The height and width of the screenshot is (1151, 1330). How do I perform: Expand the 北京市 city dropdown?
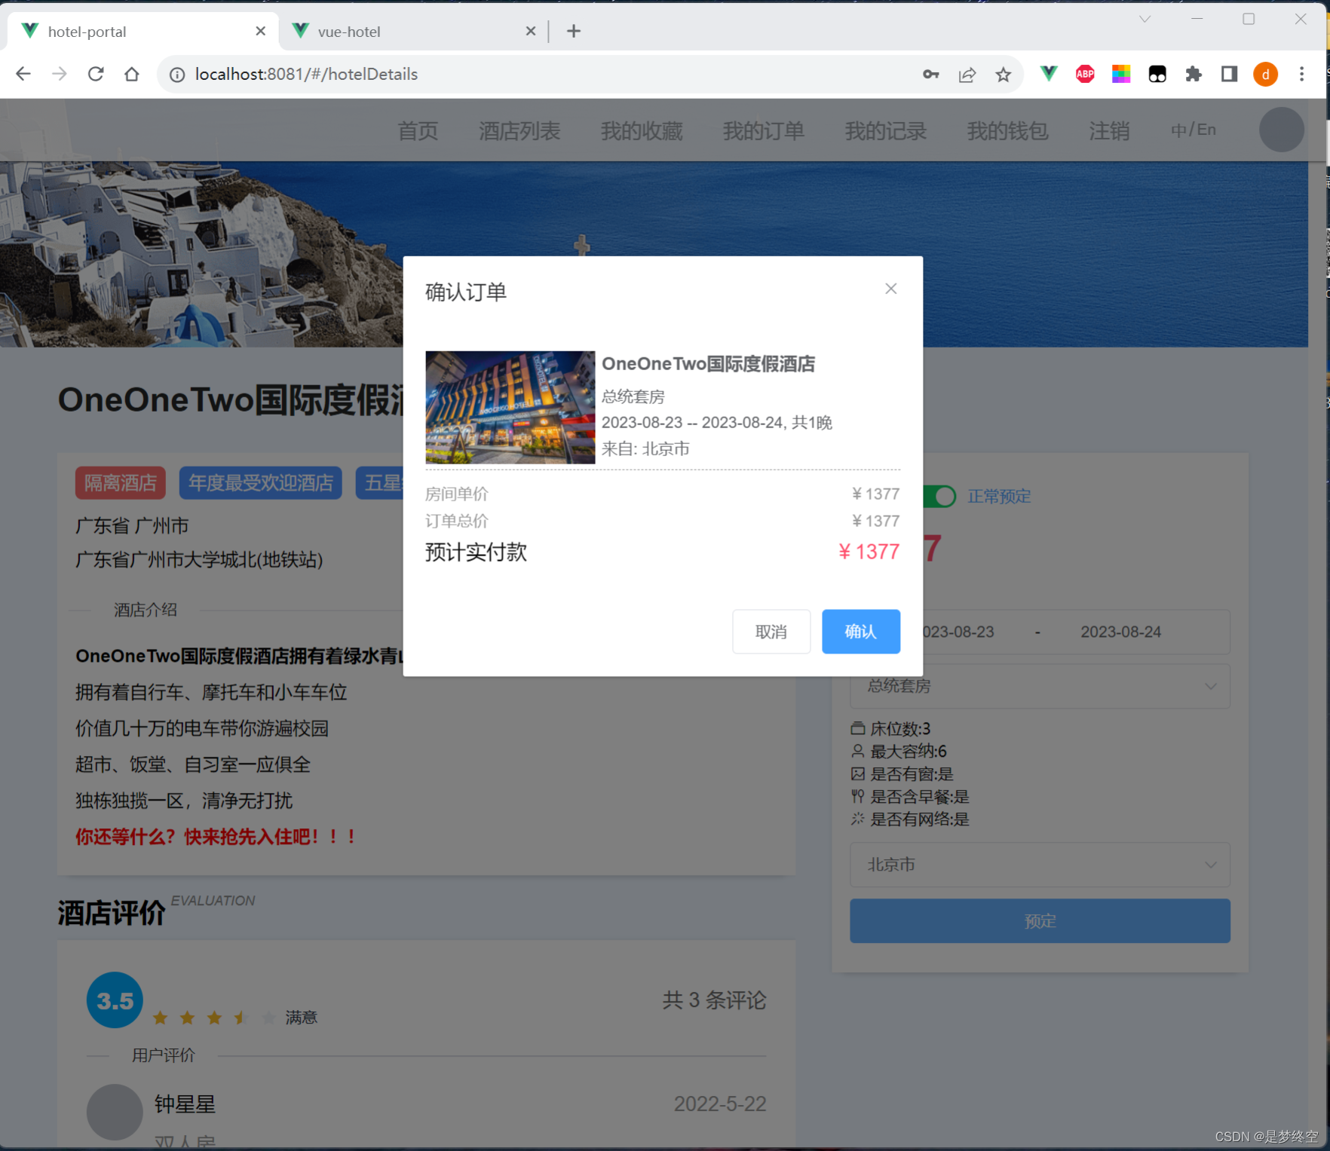point(1040,865)
